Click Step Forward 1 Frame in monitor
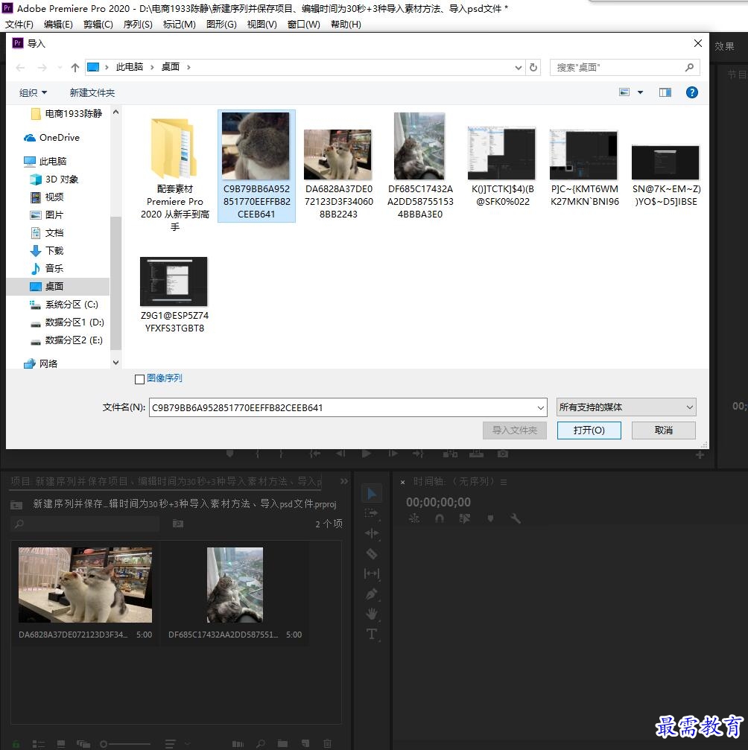This screenshot has width=748, height=750. pos(393,454)
